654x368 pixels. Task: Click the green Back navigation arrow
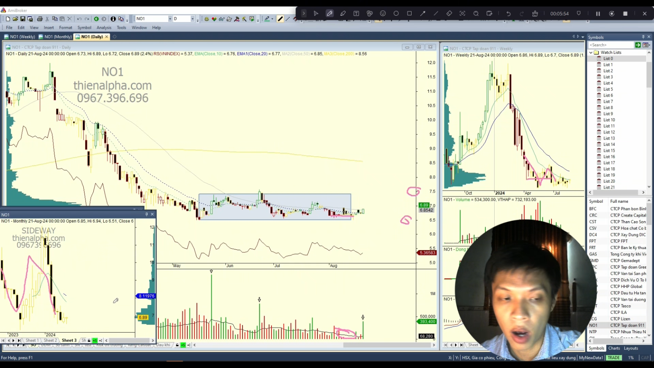[96, 19]
